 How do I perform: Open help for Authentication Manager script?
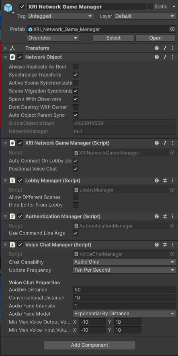click(x=157, y=217)
